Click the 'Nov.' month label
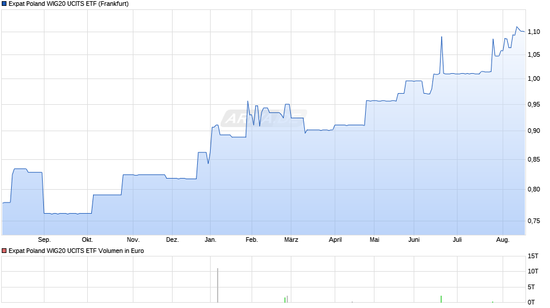Screen dimensions: 550x308 [x=133, y=240]
